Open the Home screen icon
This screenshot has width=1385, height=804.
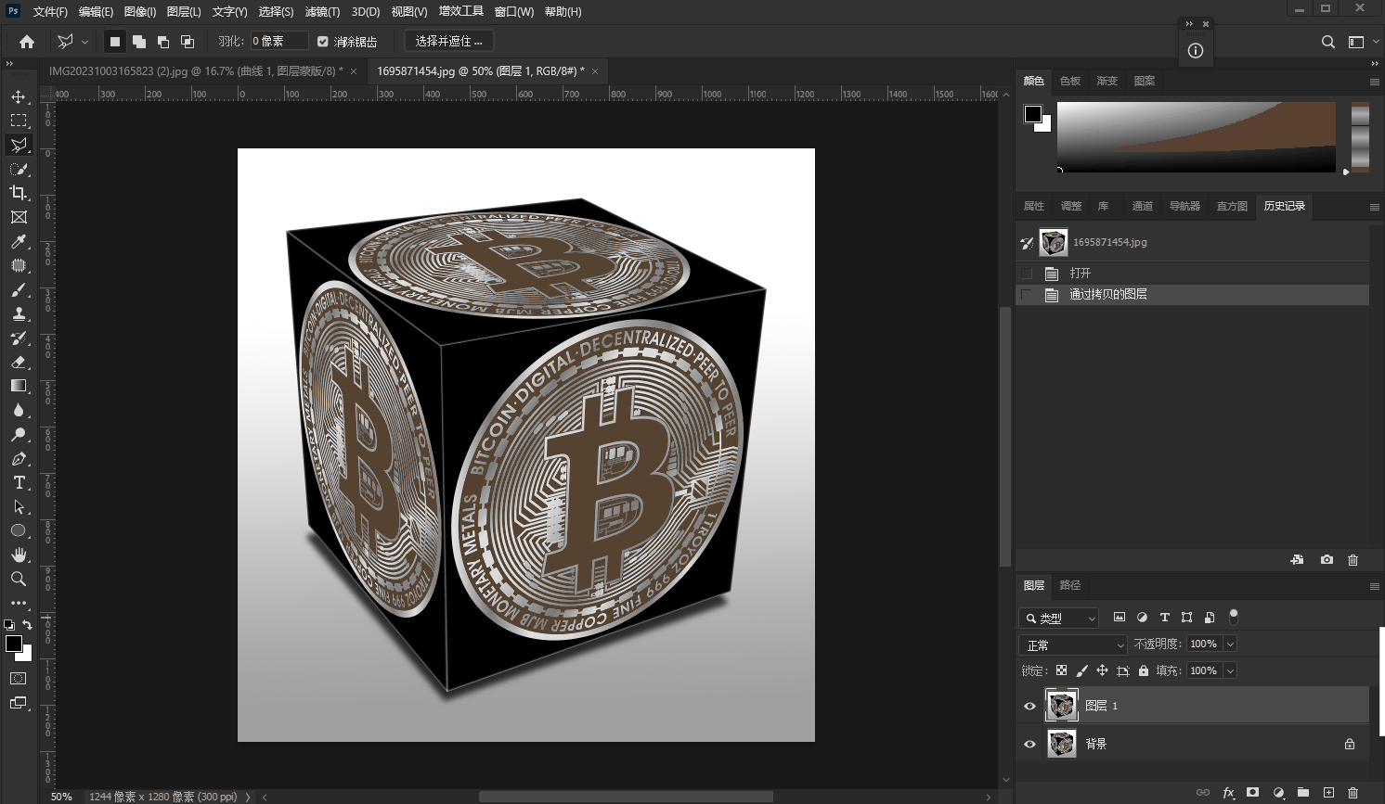[27, 41]
